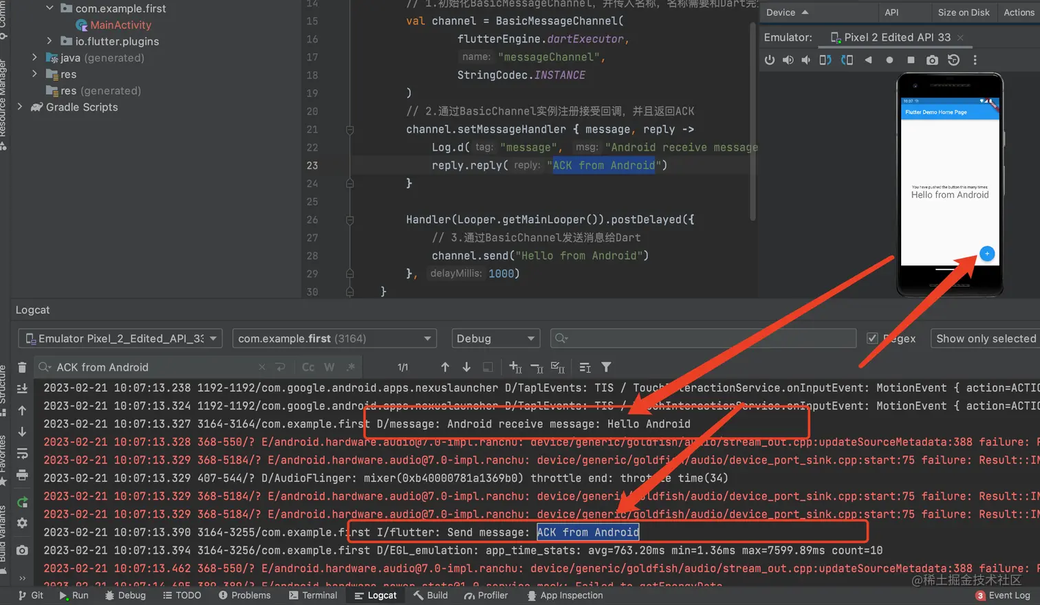Screen dimensions: 1040x605
Task: Click up arrow in logcat side toolbar
Action: click(x=22, y=410)
